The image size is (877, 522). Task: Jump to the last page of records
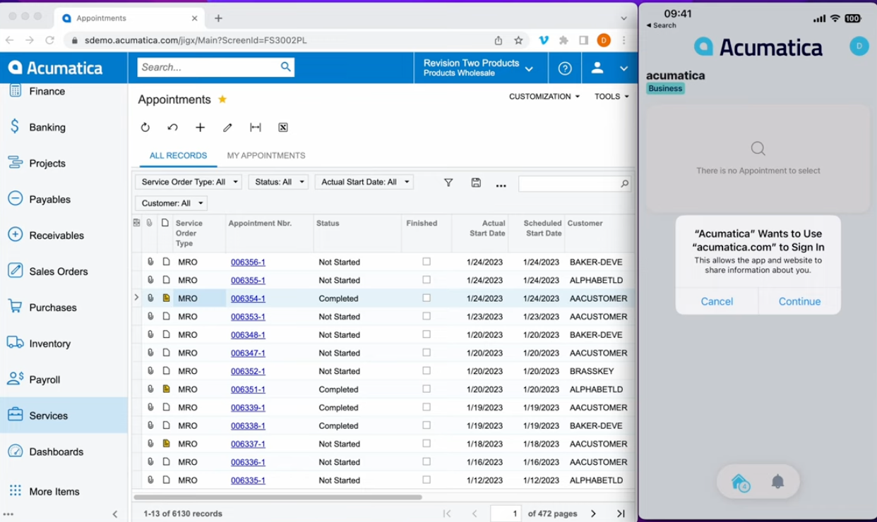coord(621,514)
